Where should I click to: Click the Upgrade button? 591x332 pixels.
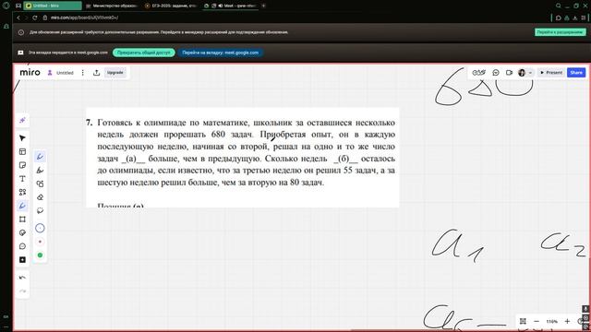click(115, 73)
